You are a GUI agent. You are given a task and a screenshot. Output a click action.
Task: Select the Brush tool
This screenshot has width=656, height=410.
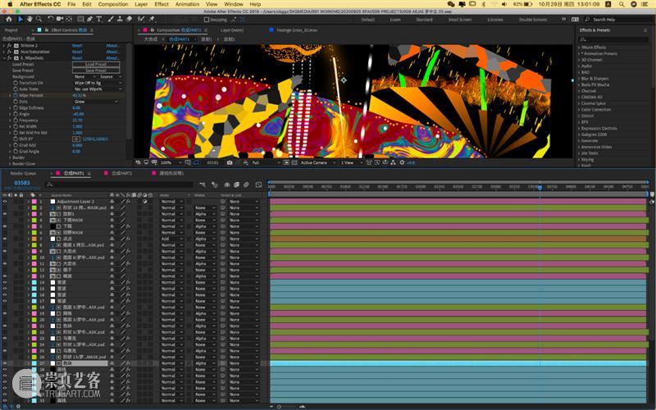coord(111,19)
